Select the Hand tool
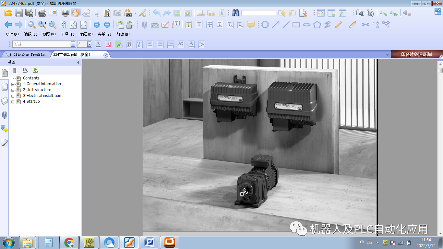 click(76, 13)
